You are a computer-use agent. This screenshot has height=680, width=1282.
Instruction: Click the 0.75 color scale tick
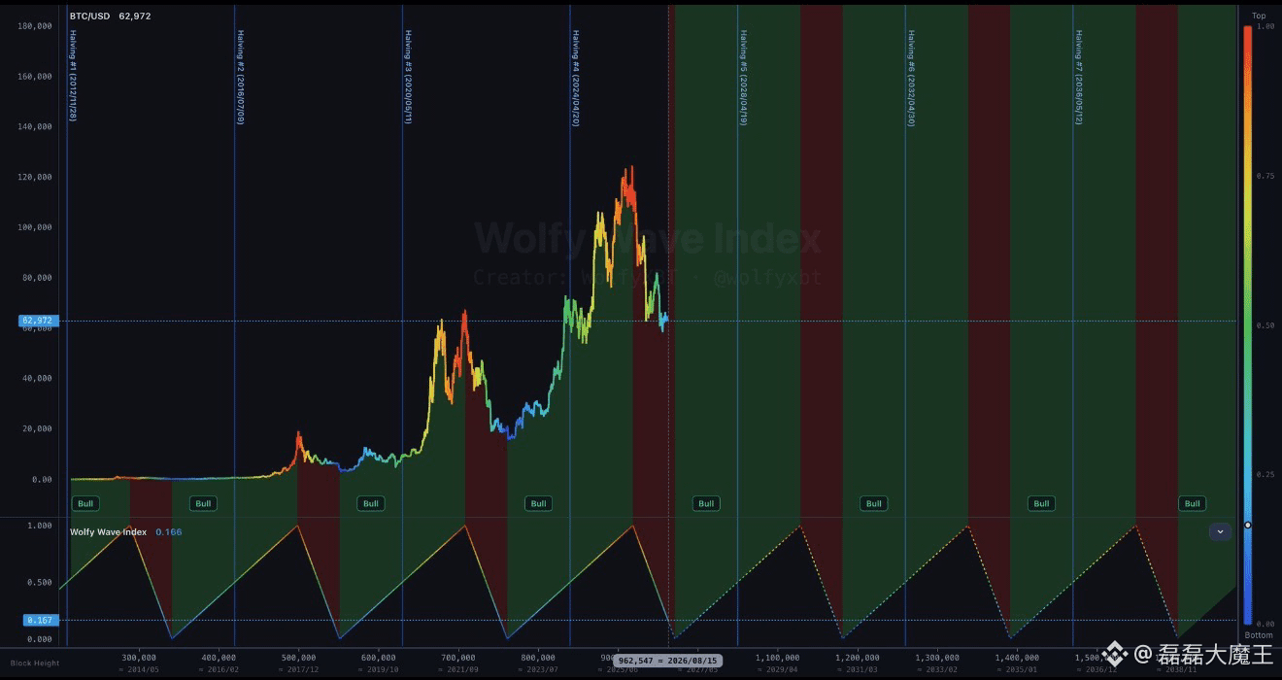point(1265,176)
